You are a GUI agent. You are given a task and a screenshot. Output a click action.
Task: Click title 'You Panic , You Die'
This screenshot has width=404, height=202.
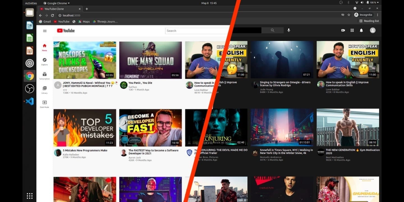point(140,83)
